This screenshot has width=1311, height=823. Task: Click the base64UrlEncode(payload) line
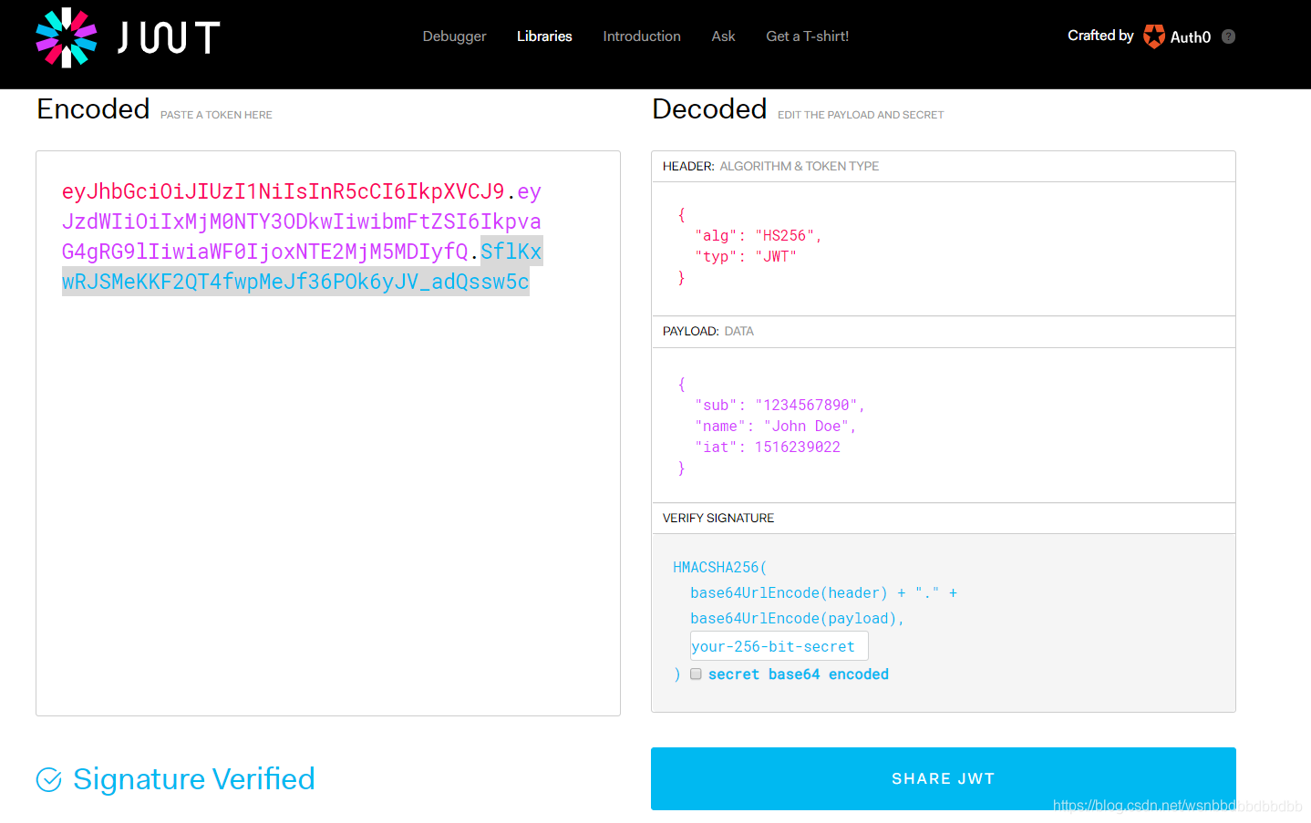798,618
